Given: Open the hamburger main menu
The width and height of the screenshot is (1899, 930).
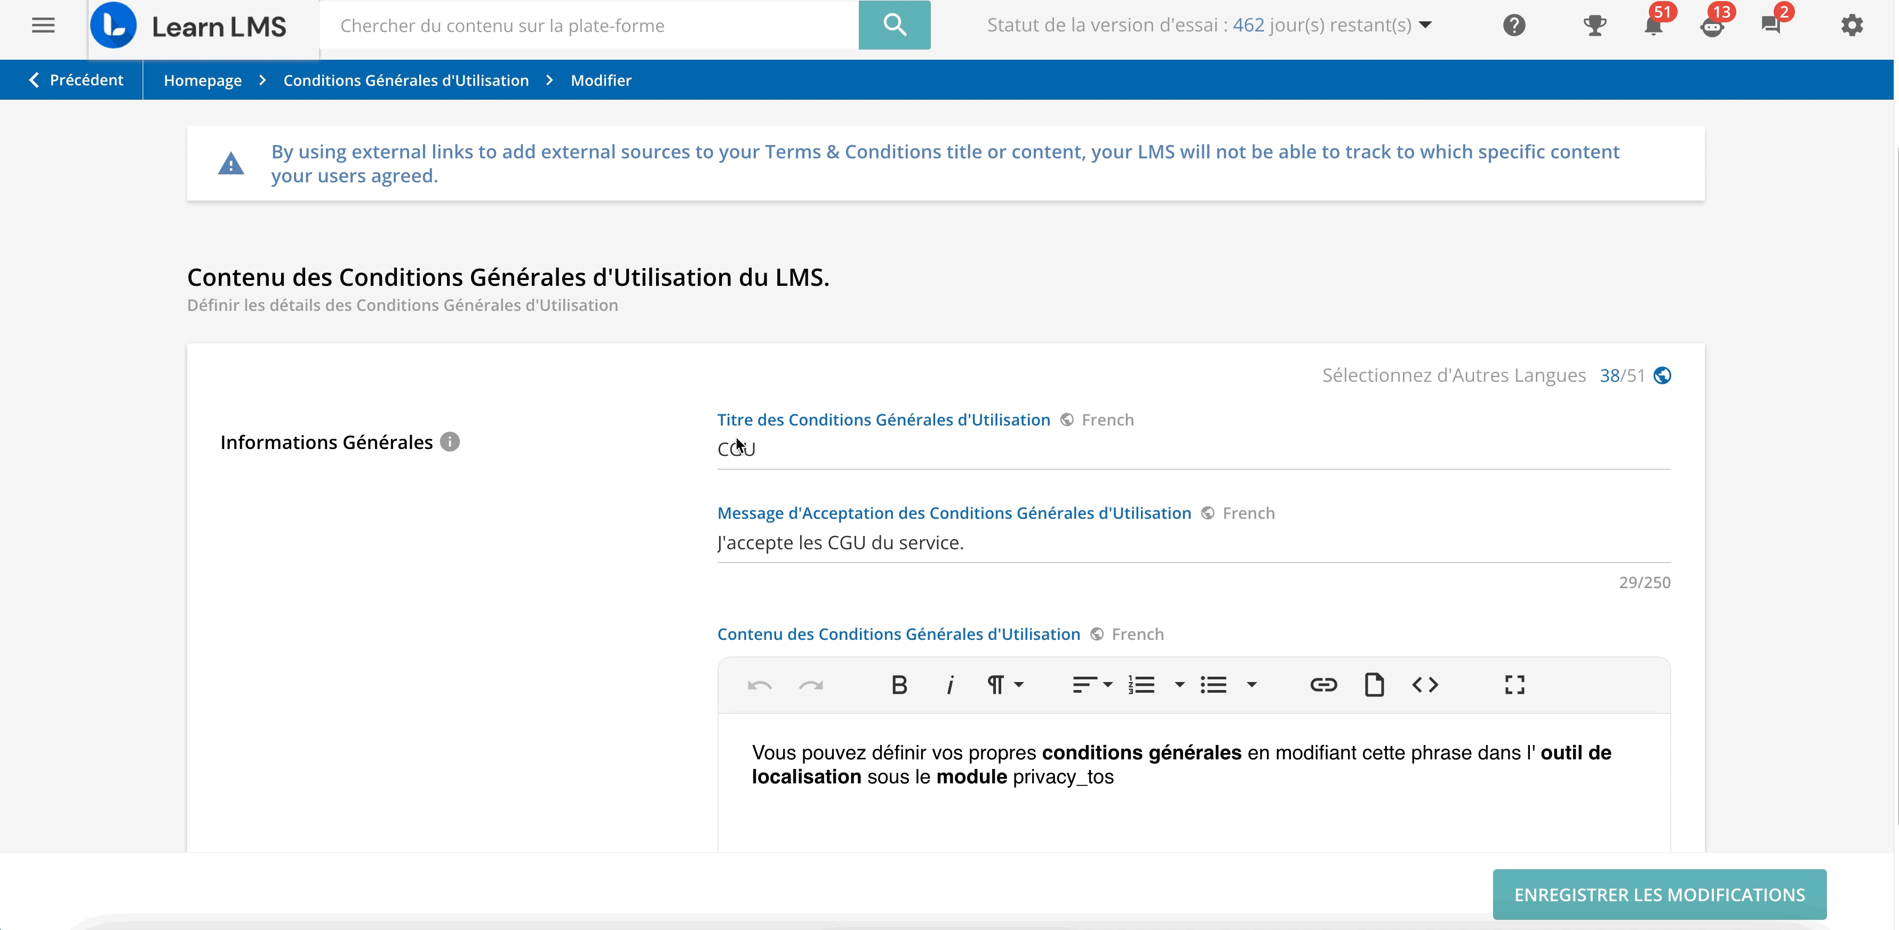Looking at the screenshot, I should pos(43,25).
